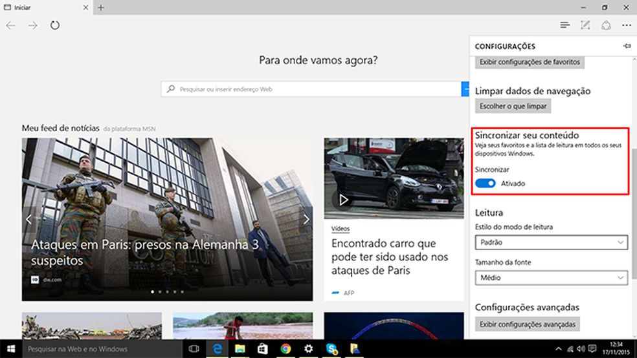Click the search address box
Screen dimensions: 637x358
311,89
